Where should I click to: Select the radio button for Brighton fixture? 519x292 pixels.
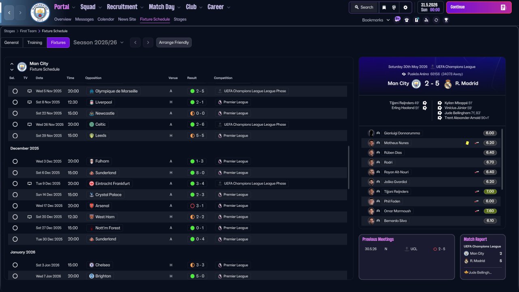15,276
